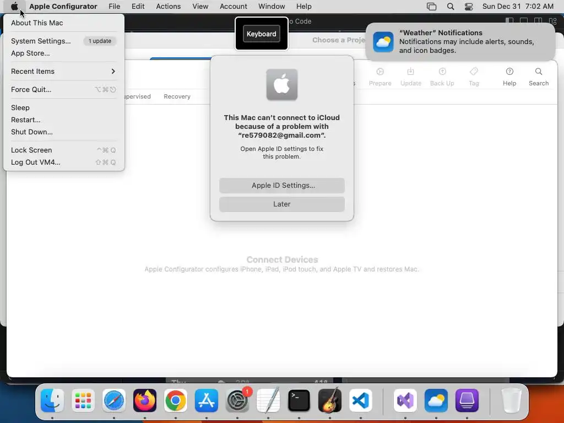Open Apple Configurator from the Dock

[467, 400]
